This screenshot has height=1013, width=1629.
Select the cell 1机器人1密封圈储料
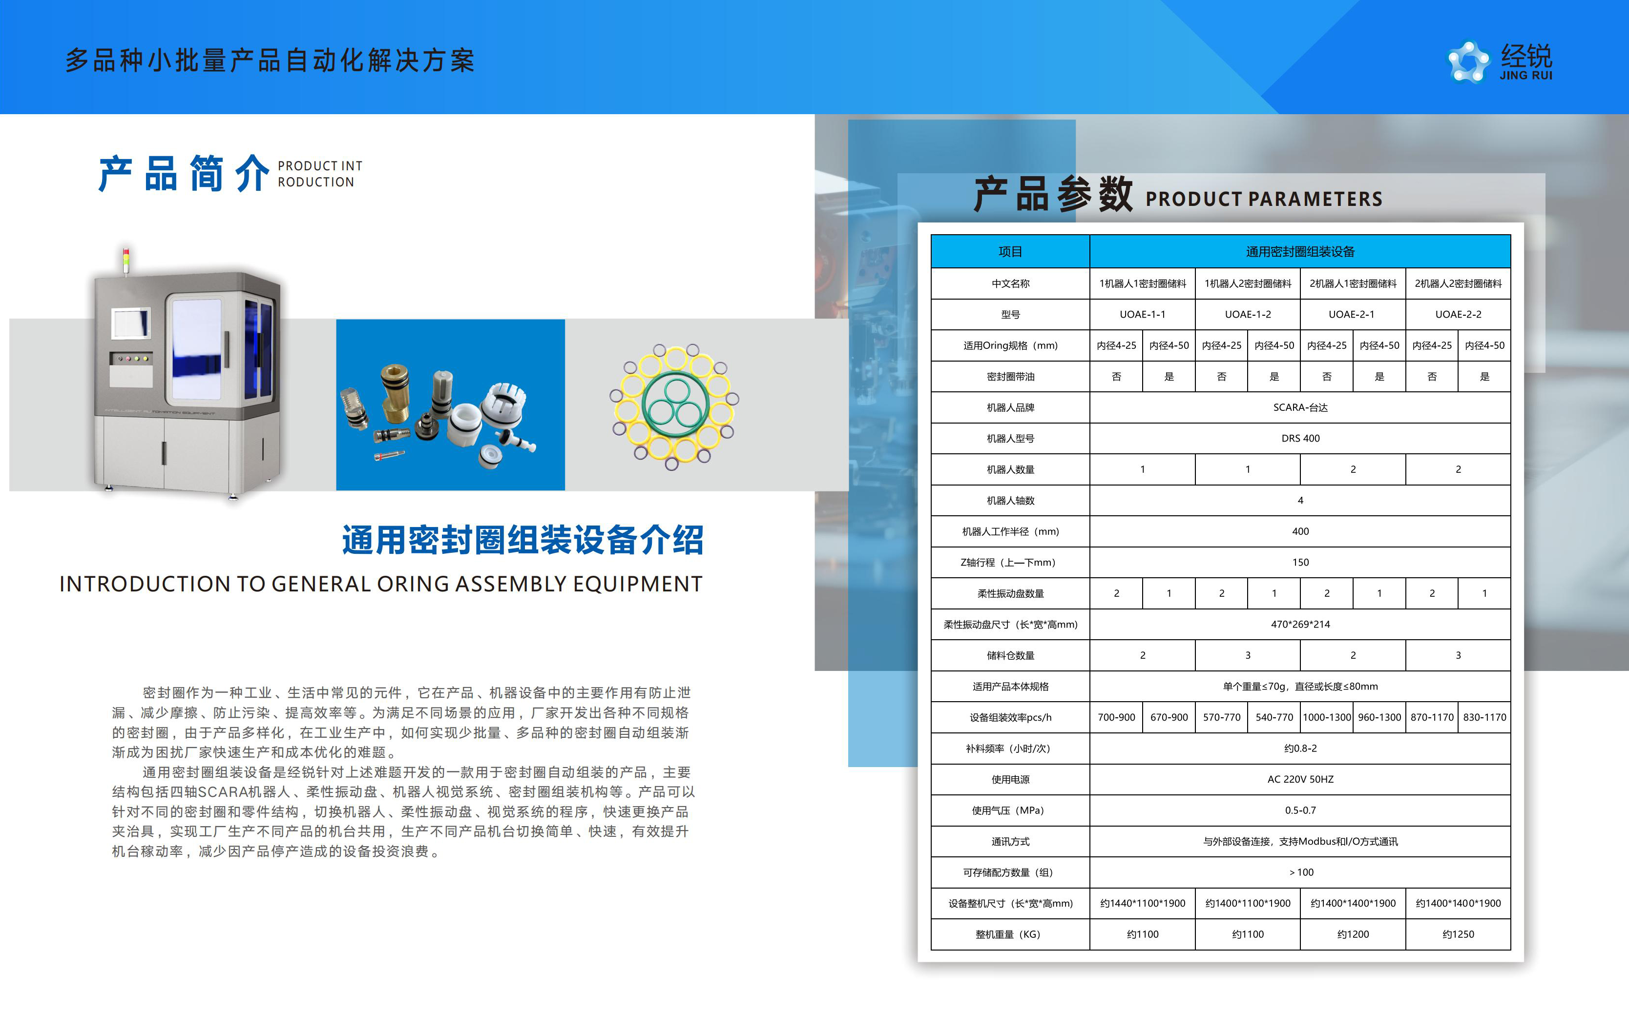pyautogui.click(x=1142, y=284)
